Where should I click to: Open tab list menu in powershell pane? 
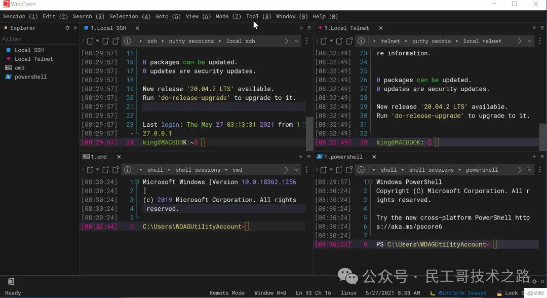(542, 157)
